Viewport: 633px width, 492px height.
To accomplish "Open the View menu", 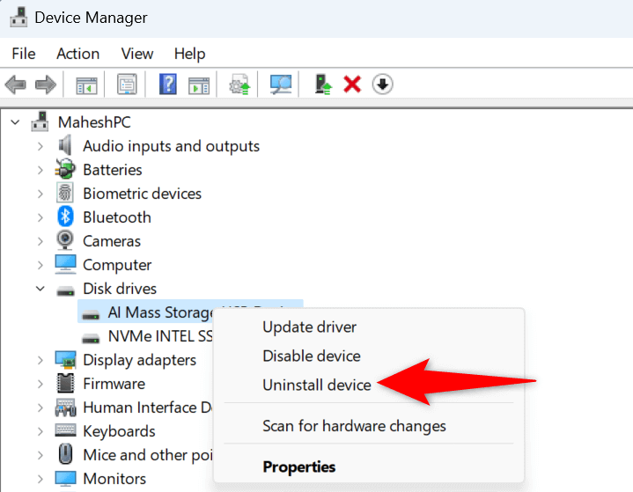I will [137, 54].
